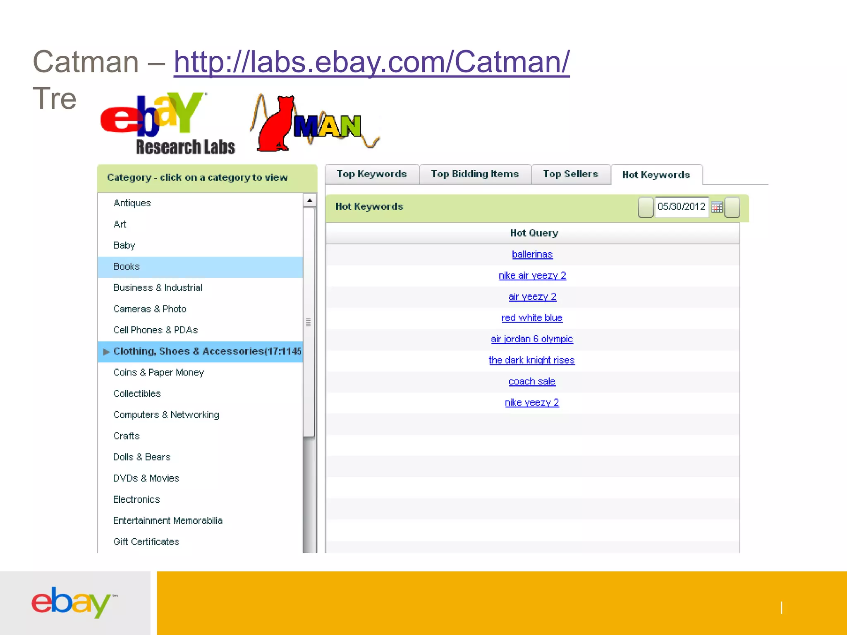Select the Art category
This screenshot has width=847, height=635.
[x=200, y=224]
